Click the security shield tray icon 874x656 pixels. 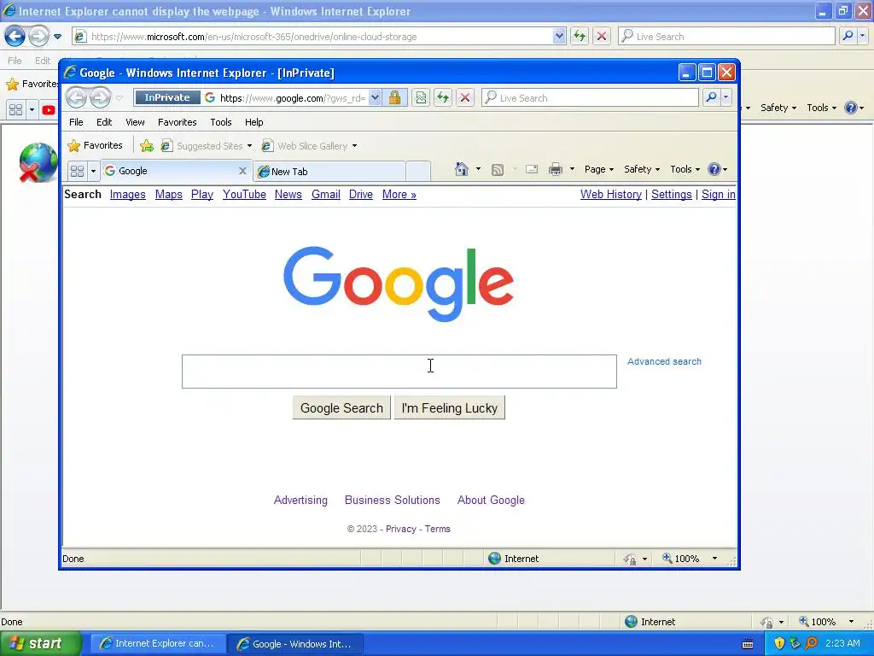click(779, 643)
